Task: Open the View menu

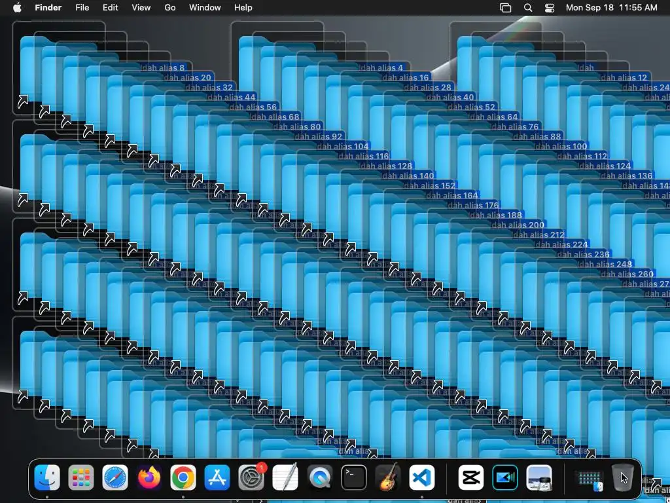Action: 141,8
